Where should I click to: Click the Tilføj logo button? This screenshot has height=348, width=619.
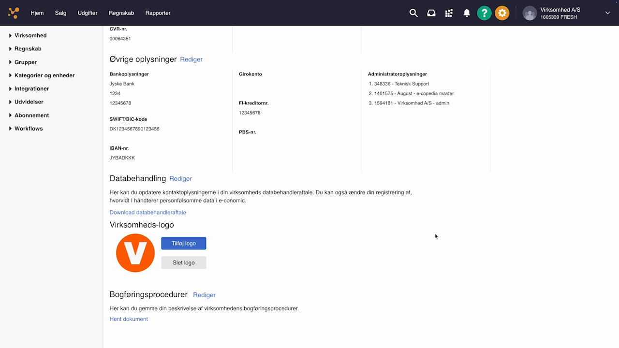184,243
